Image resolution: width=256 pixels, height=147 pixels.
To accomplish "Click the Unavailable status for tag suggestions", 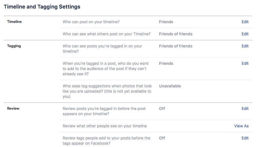I will (x=170, y=86).
